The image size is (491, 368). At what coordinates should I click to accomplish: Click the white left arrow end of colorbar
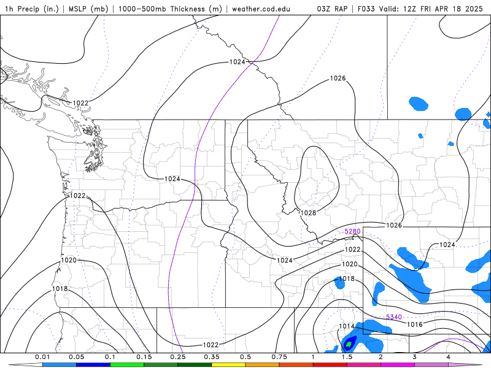(26, 364)
